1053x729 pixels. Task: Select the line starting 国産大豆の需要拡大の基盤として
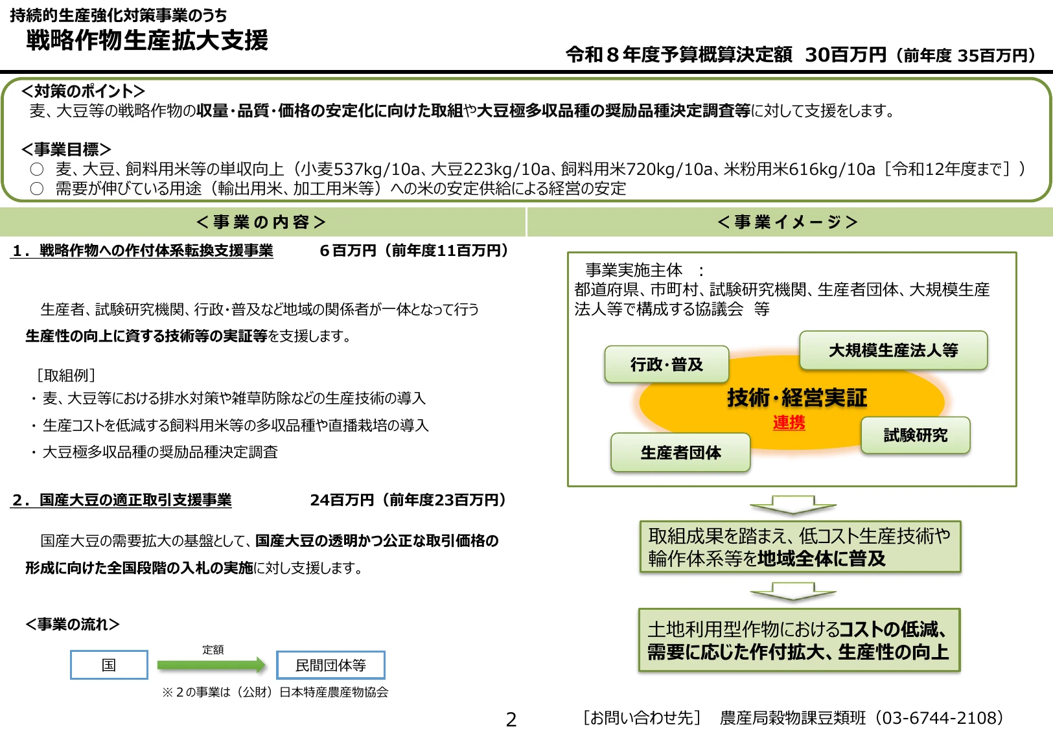(x=270, y=540)
